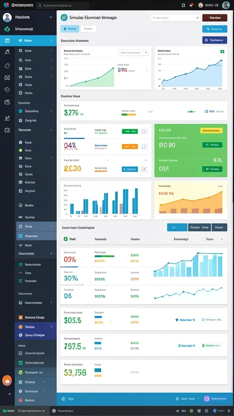Toggle the green square checkbox on blue chart card

coord(222,51)
